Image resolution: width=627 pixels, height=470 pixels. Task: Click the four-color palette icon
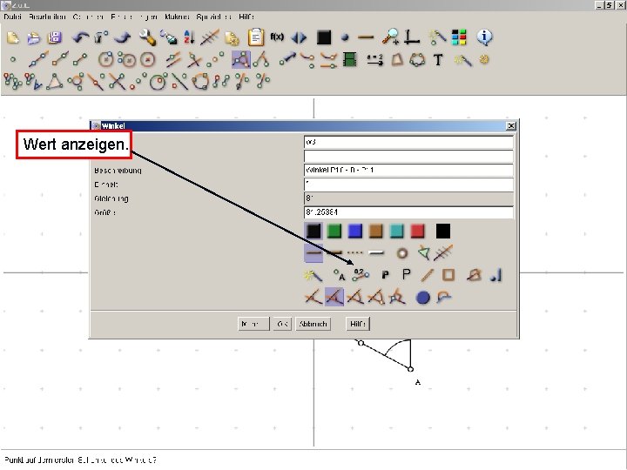(459, 37)
